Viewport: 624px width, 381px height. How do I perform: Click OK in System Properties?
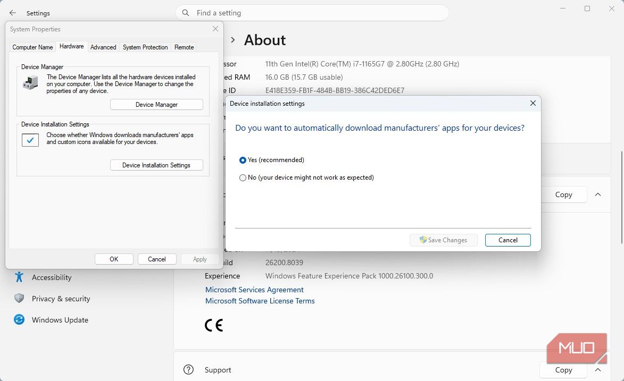pos(114,259)
